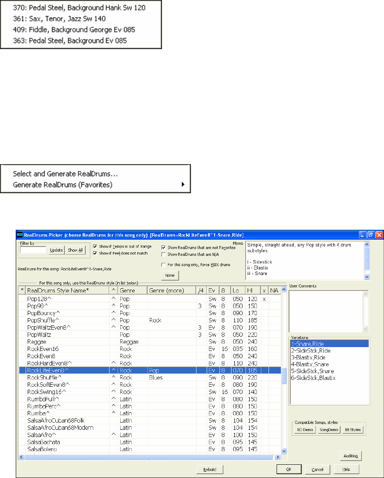Select the PopShuffle^ style row
Image resolution: width=384 pixels, height=478 pixels.
tap(150, 320)
